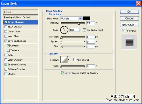Open the Gradient Overlay settings

pos(17,65)
